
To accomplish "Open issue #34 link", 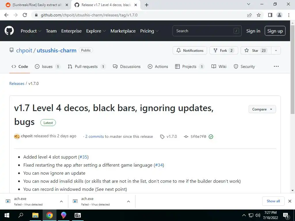I will point(159,165).
